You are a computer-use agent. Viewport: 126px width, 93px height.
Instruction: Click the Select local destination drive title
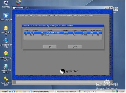tap(48, 26)
